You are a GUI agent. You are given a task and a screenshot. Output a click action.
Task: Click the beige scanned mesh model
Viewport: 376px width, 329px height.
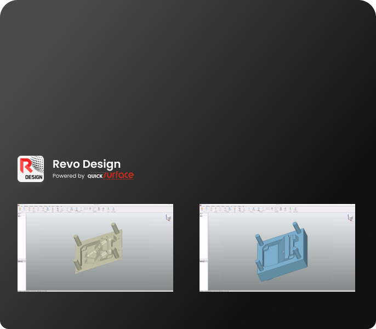click(x=99, y=250)
